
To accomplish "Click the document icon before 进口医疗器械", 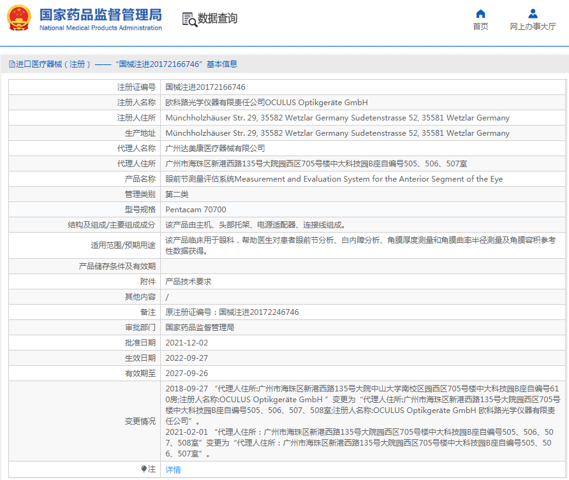I will click(x=11, y=64).
